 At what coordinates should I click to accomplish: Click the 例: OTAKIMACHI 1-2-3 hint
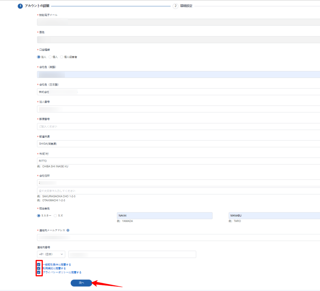click(x=51, y=200)
